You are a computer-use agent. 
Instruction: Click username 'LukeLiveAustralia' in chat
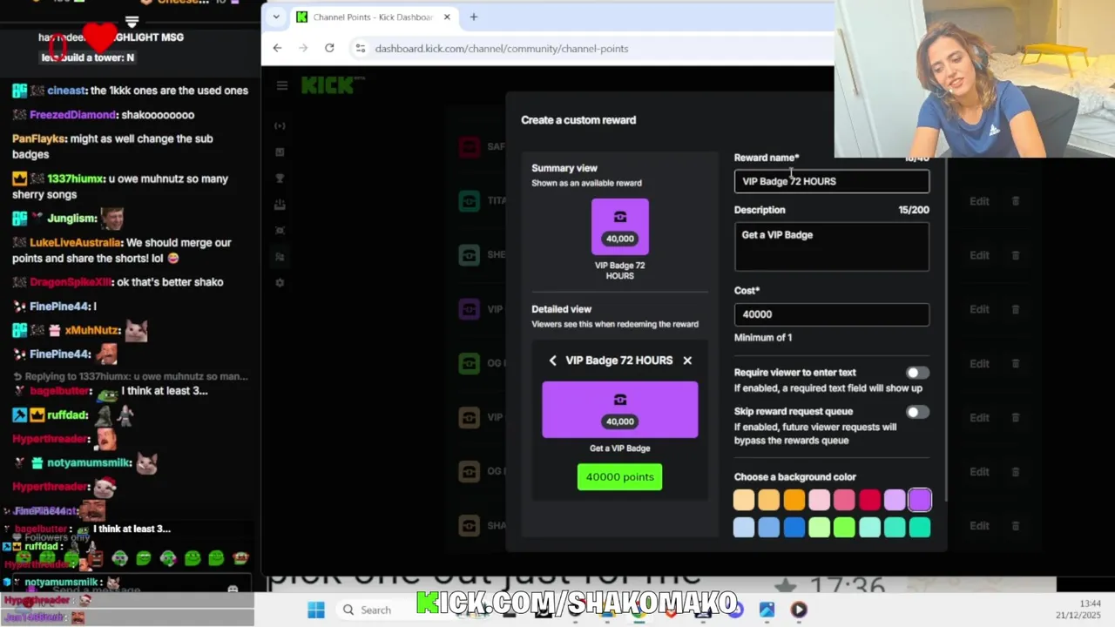pos(76,243)
